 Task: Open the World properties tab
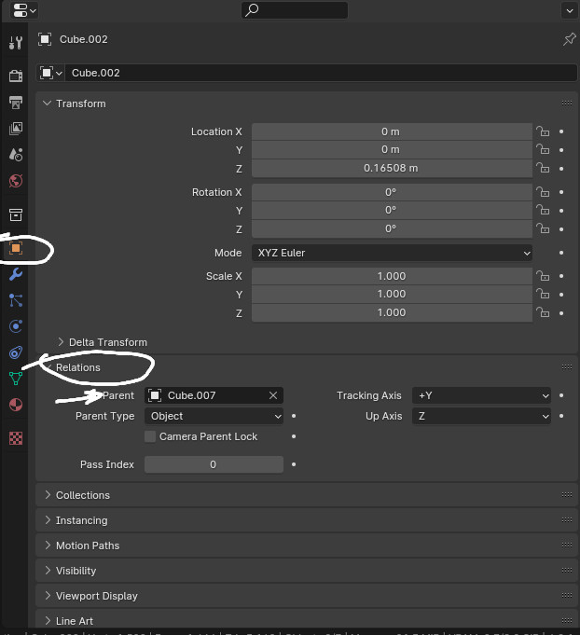pyautogui.click(x=16, y=181)
